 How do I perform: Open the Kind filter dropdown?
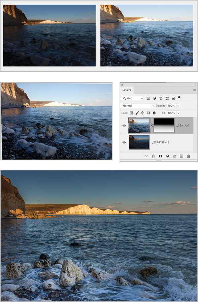[133, 98]
